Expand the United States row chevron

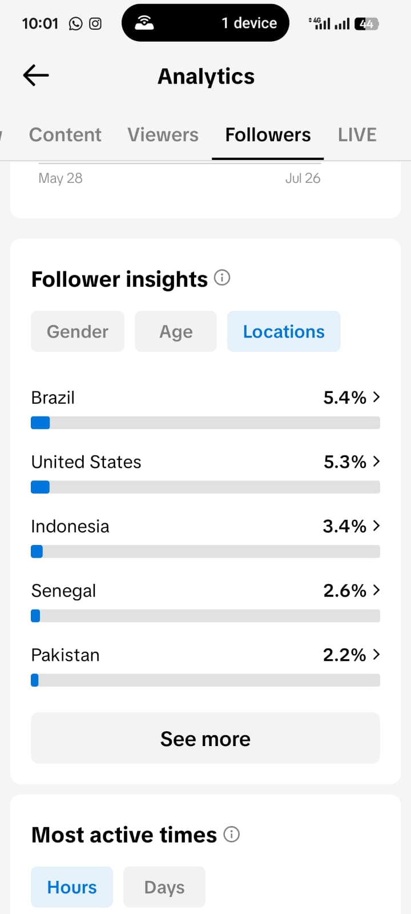point(376,462)
